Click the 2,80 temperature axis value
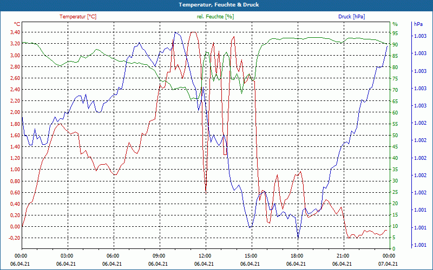 coord(15,66)
